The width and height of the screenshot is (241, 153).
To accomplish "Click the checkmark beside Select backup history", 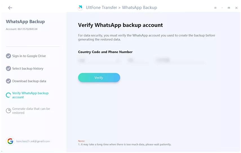I will (x=8, y=68).
